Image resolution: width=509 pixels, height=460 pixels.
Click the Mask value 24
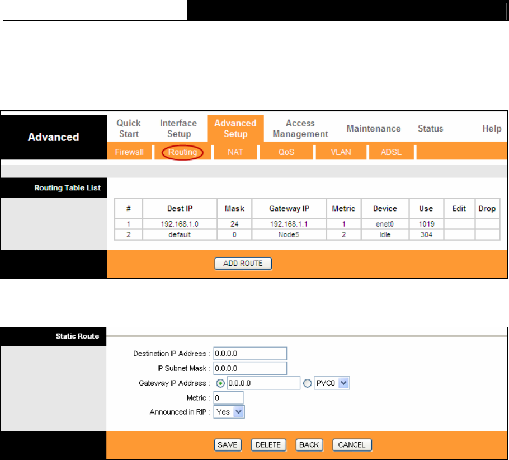[x=234, y=224]
